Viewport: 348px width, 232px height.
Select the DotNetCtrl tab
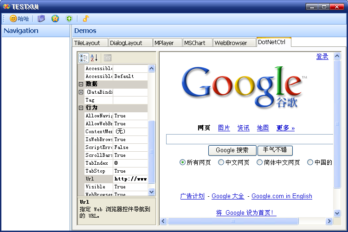[274, 42]
